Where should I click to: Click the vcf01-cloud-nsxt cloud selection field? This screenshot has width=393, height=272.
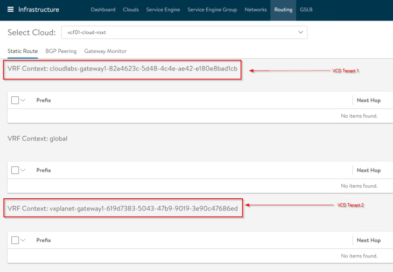(184, 32)
